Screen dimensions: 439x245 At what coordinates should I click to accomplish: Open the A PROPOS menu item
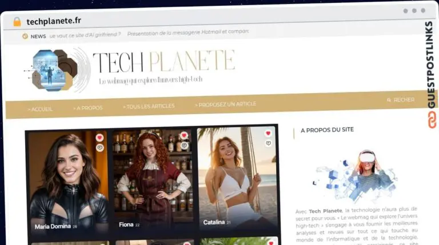tap(88, 108)
